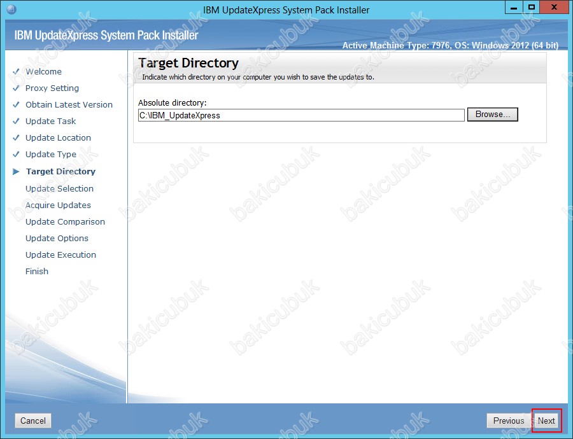The image size is (573, 439).
Task: Click the IBM UpdateXpress System Pack Installer banner title
Action: click(x=106, y=36)
